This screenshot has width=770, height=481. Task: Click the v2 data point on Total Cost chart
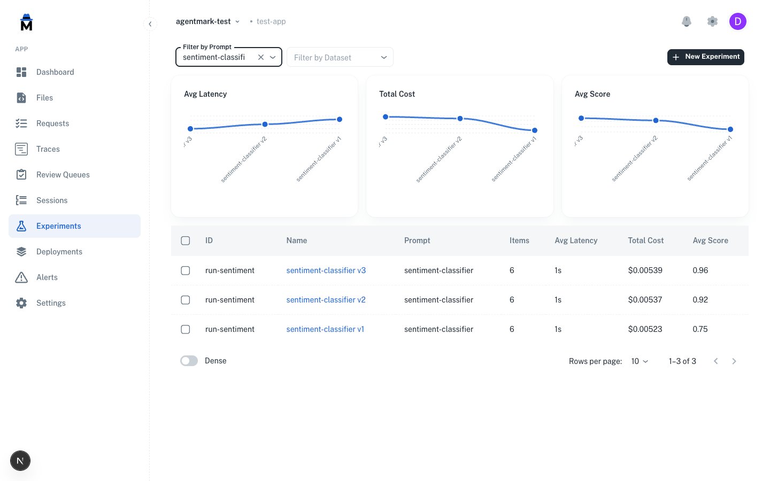point(460,119)
